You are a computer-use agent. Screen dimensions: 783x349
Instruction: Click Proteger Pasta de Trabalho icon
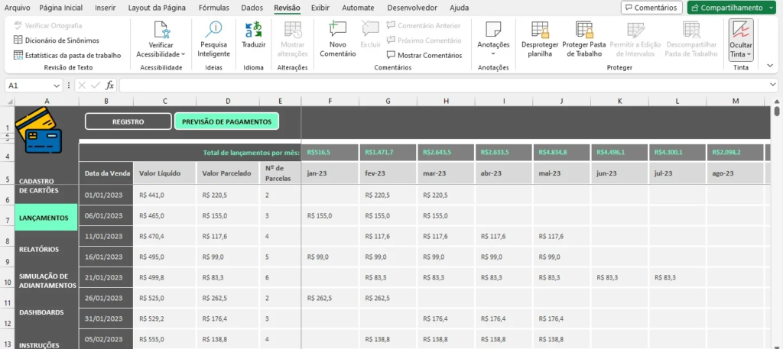click(x=583, y=31)
